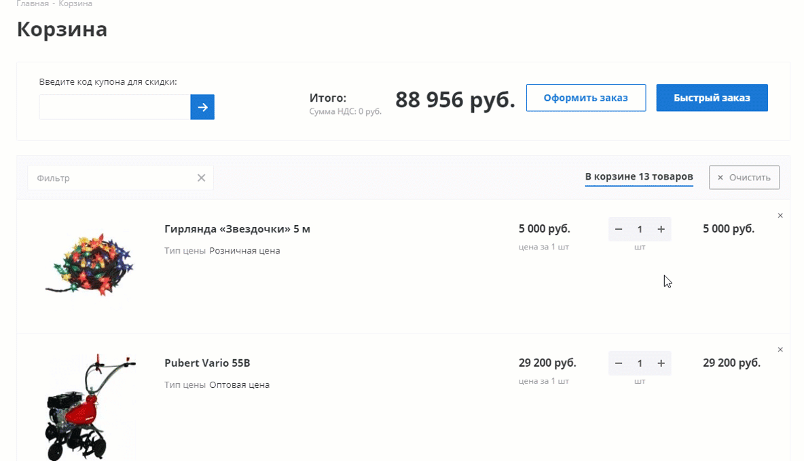Increase quantity of Pubert Vario 55B
Viewport: 804px width, 461px height.
[x=661, y=364]
